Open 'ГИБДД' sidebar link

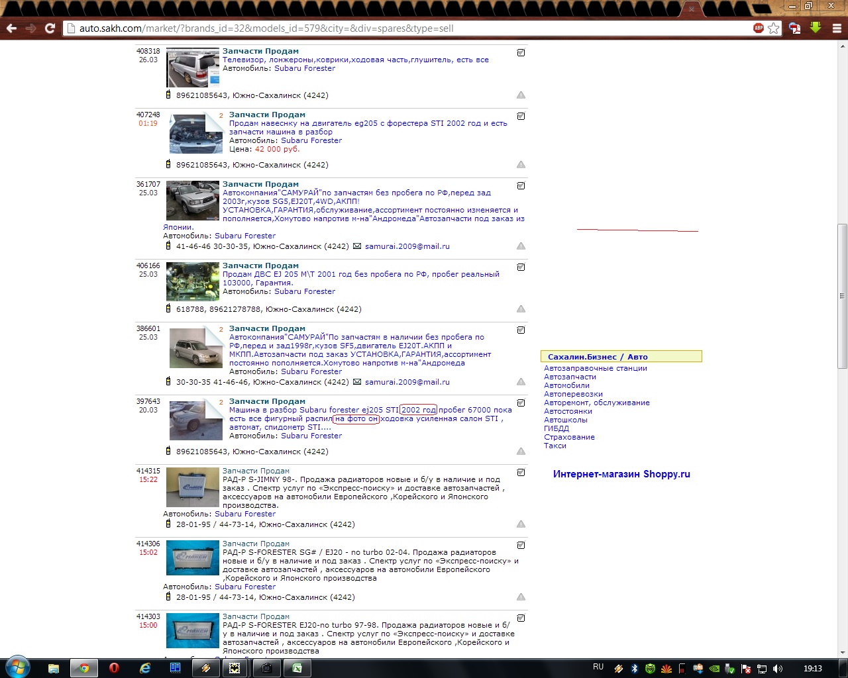tap(556, 428)
